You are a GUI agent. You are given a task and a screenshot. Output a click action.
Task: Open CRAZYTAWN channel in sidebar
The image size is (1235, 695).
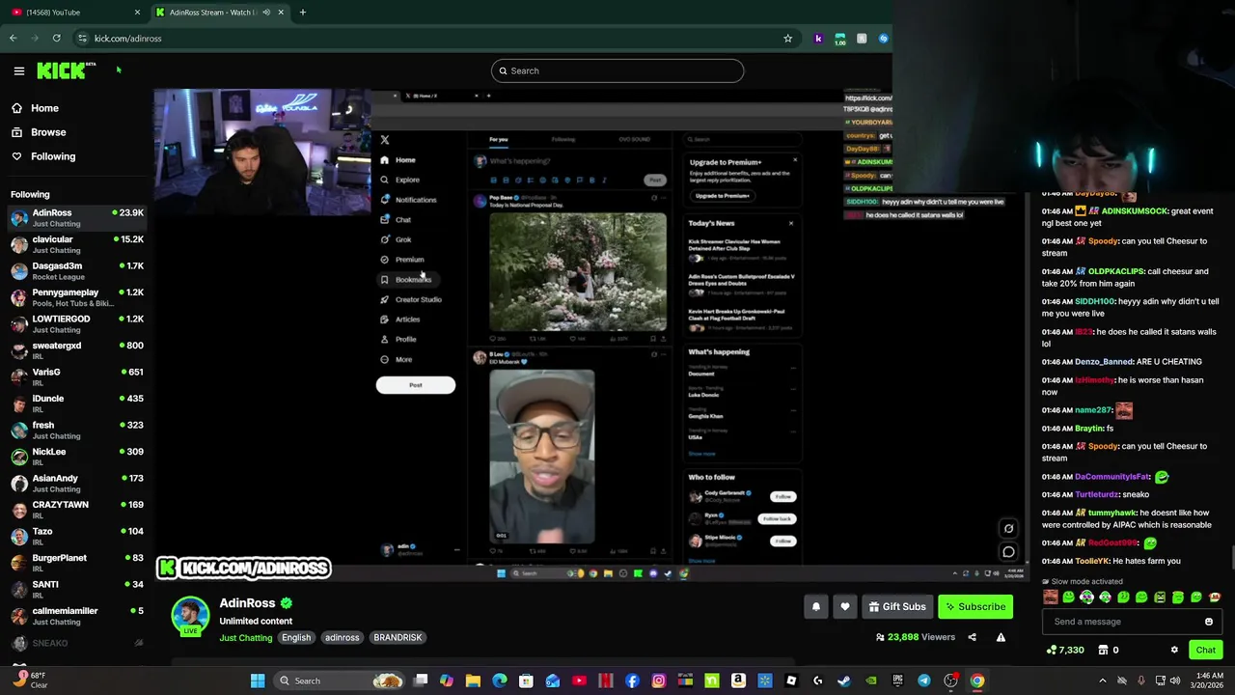tap(77, 510)
